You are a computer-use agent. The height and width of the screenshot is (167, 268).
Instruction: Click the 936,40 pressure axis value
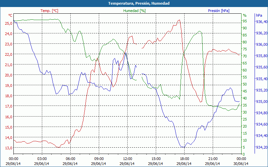coord(262,22)
